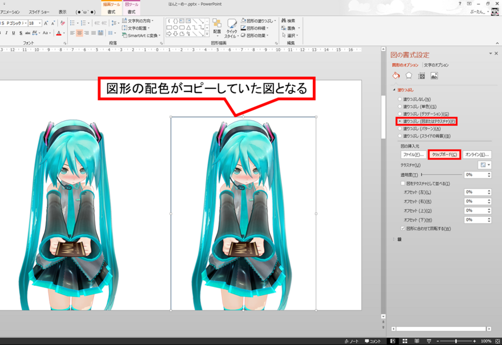Viewport: 502px width, 345px height.
Task: Align text to the left
Action: coord(73,33)
